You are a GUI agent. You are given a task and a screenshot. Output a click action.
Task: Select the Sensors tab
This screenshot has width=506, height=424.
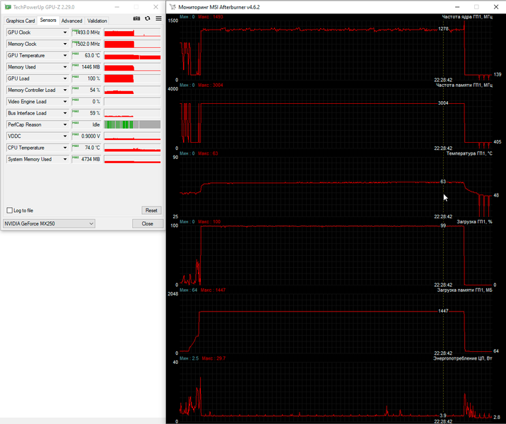[48, 20]
